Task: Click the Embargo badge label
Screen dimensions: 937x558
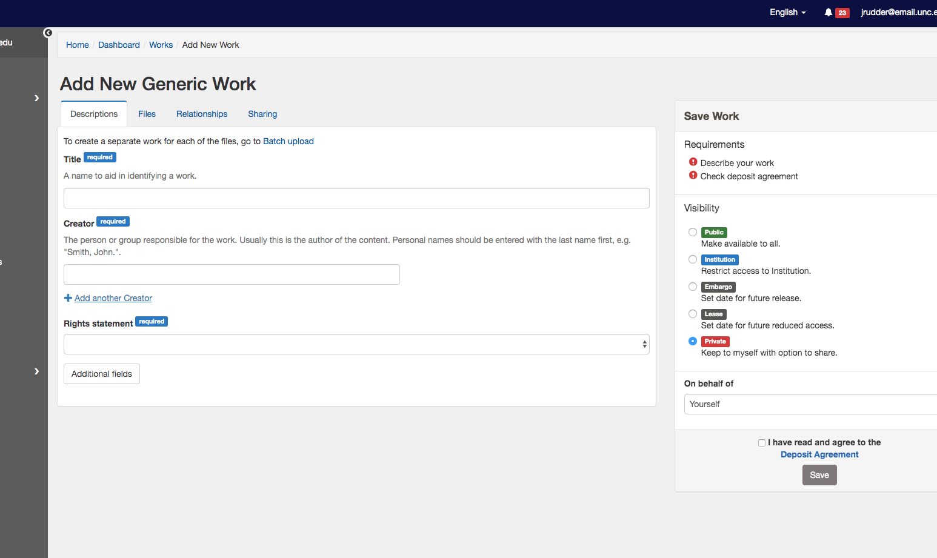Action: [x=718, y=287]
